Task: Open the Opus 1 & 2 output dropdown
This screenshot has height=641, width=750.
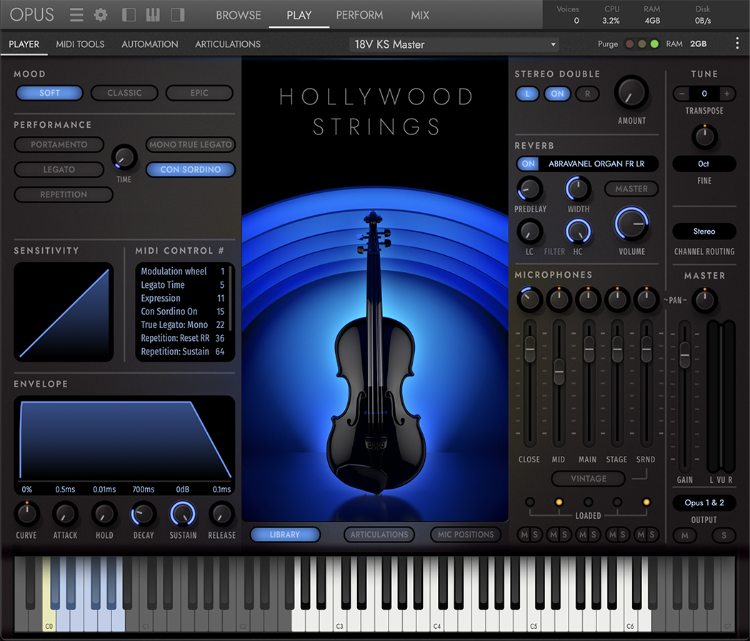Action: pos(704,502)
